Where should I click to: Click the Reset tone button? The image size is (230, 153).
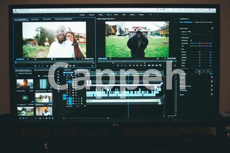[199, 71]
